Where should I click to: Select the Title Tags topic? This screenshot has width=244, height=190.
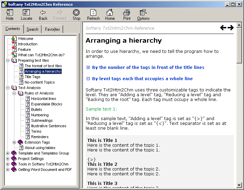click(32, 77)
